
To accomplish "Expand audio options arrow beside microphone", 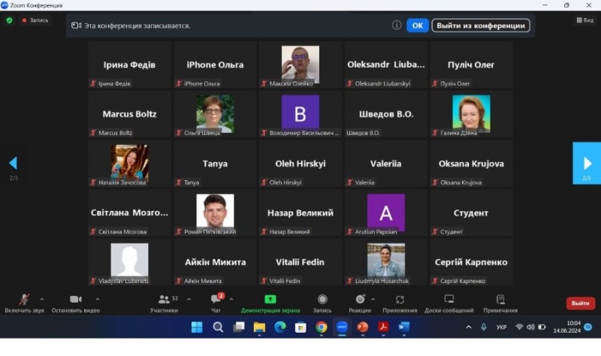I will (41, 298).
